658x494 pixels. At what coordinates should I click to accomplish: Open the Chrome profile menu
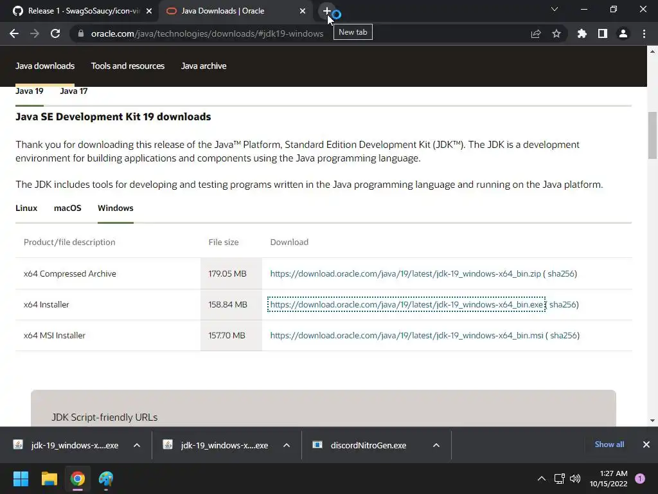(623, 33)
